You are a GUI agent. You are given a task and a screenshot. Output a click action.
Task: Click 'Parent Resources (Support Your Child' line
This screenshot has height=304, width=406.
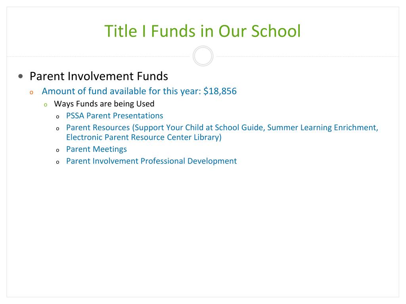(222, 127)
